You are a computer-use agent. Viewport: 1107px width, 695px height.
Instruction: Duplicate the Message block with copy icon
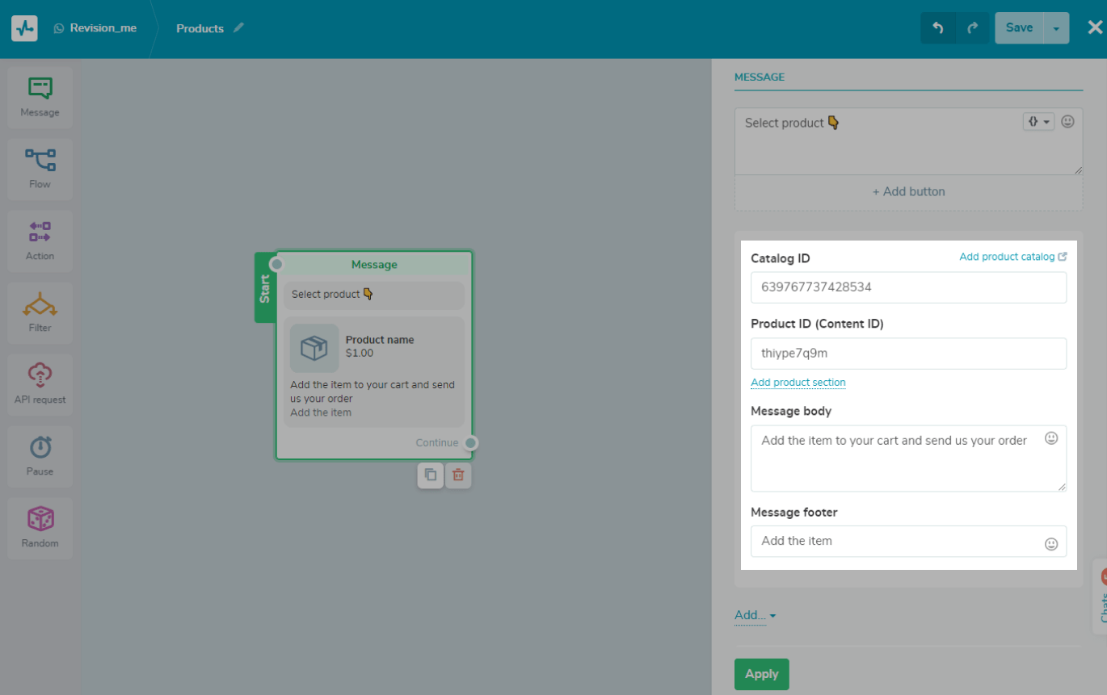431,475
